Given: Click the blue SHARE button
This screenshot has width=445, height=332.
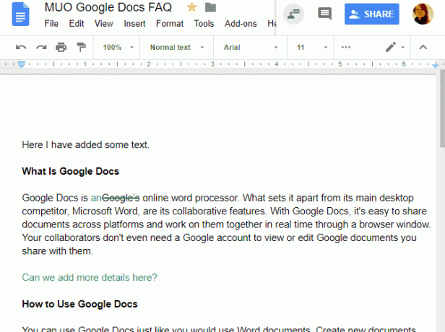Looking at the screenshot, I should point(372,14).
